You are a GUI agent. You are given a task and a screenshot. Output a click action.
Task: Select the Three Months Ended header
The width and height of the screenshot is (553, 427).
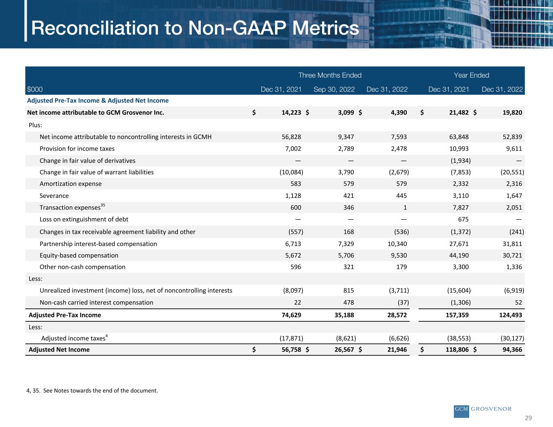point(330,75)
